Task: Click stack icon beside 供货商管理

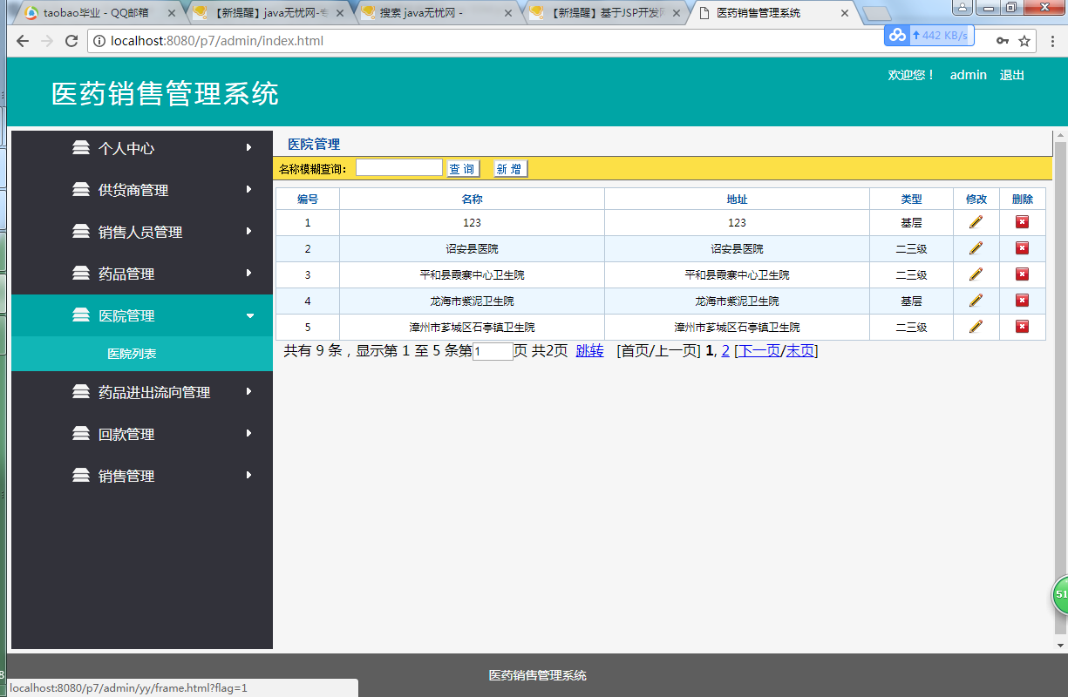Action: tap(81, 189)
